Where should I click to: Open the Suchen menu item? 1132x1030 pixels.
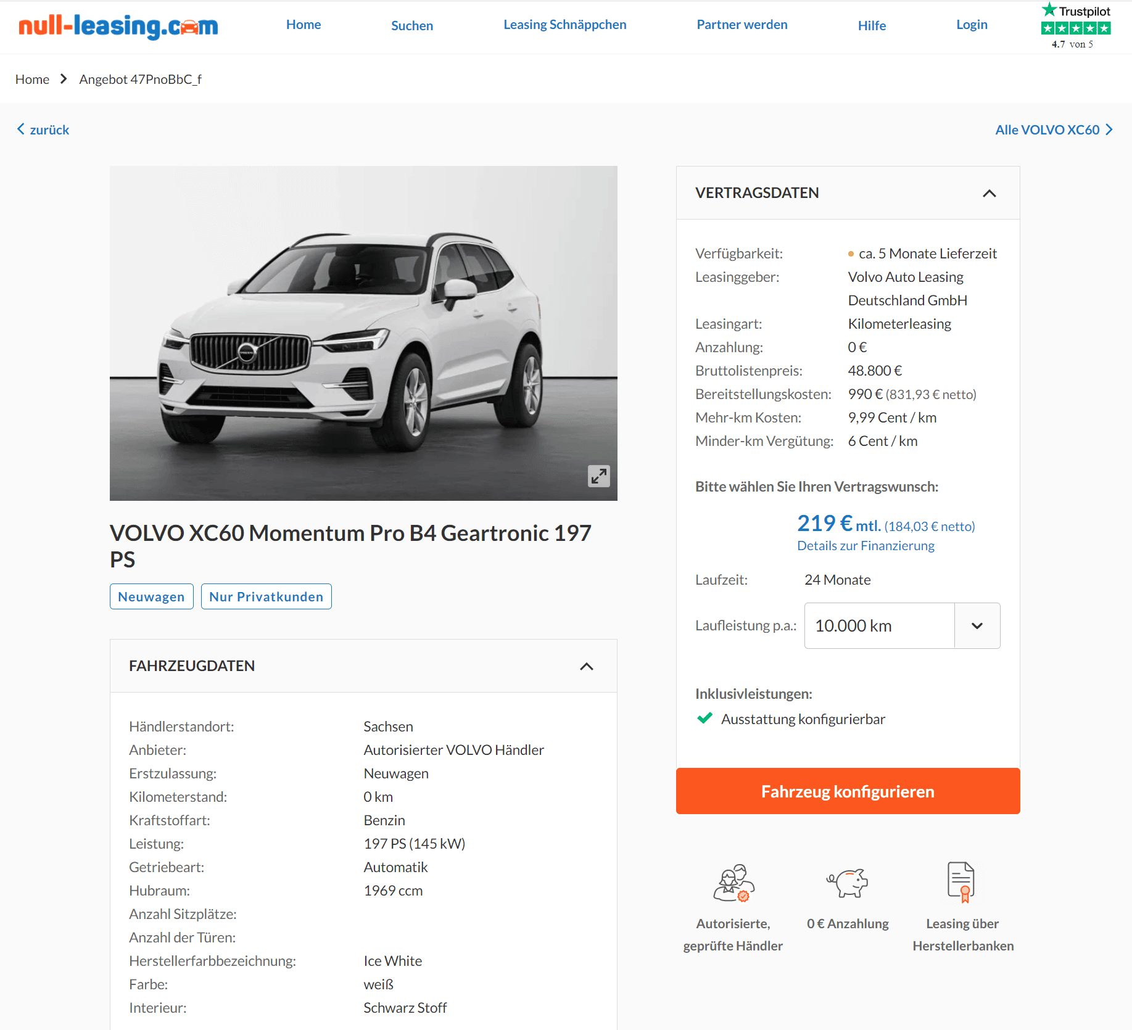[x=412, y=25]
